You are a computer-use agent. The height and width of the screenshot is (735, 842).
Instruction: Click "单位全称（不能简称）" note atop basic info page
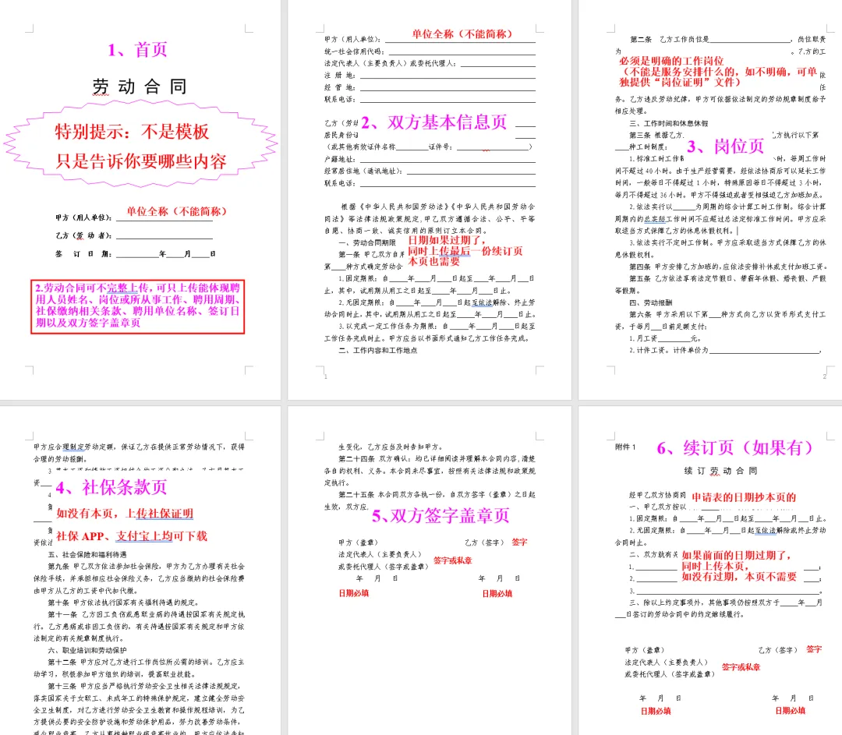coord(462,34)
